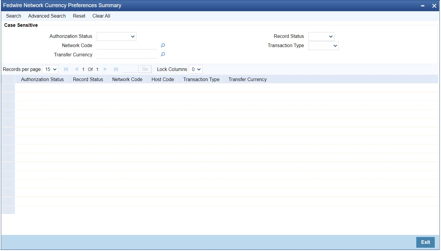Minimize the Fedwire summary window
The image size is (441, 251).
coord(423,6)
